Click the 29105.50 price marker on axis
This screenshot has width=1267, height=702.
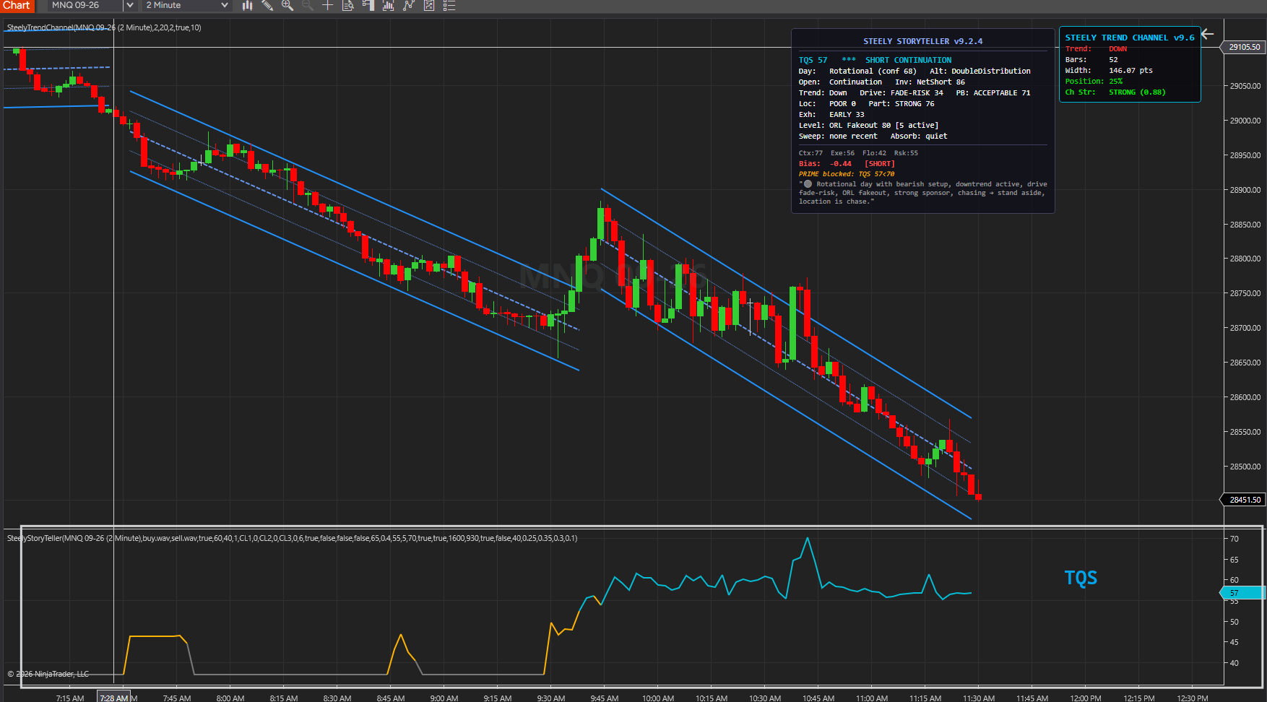click(1244, 47)
